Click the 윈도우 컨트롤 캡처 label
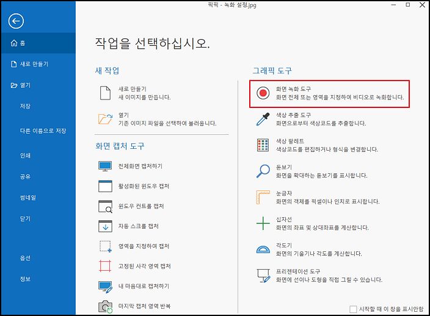Screen dimensions: 430x316 click(x=141, y=206)
